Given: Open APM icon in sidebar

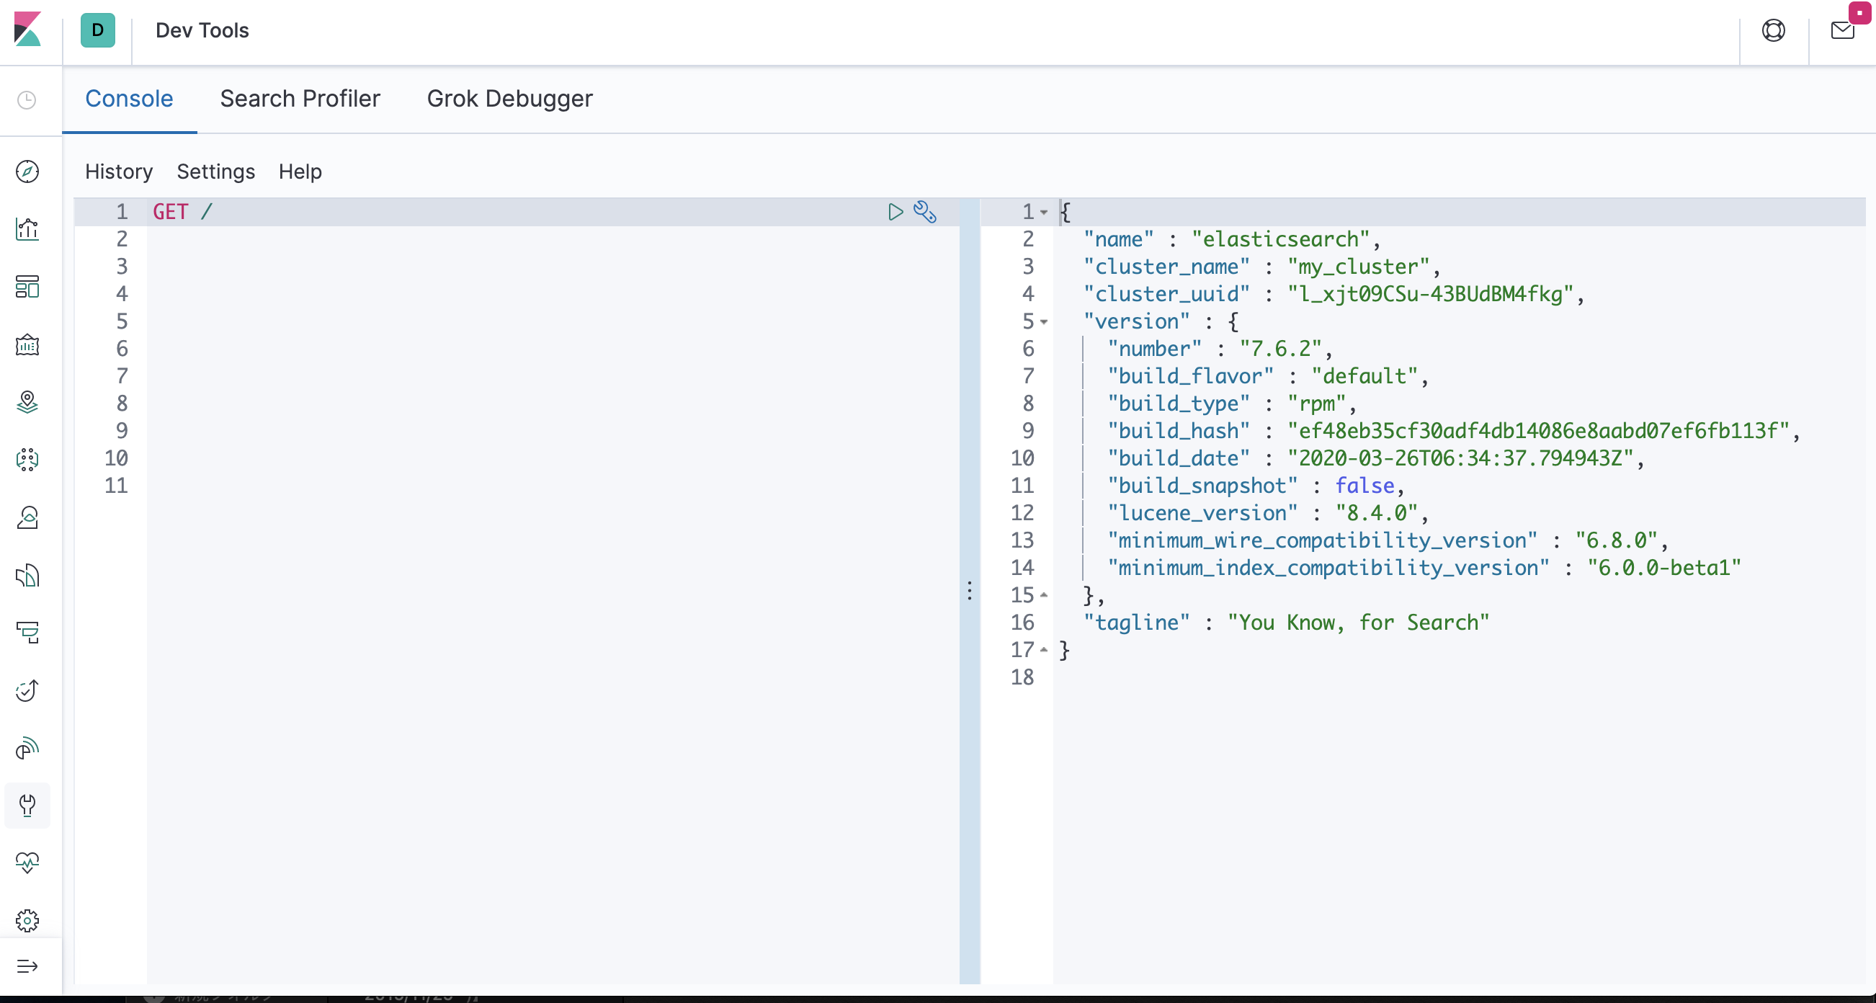Looking at the screenshot, I should 27,632.
